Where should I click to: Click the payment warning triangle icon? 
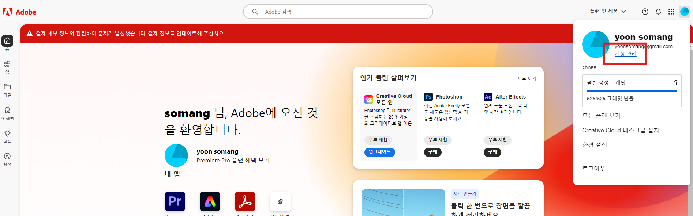tap(30, 34)
